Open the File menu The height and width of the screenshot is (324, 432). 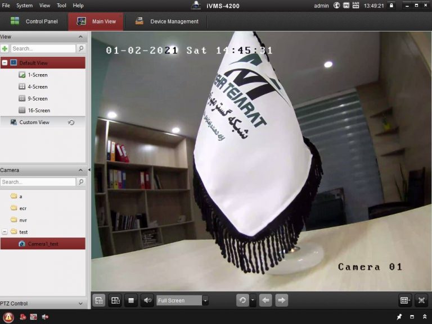tap(6, 6)
